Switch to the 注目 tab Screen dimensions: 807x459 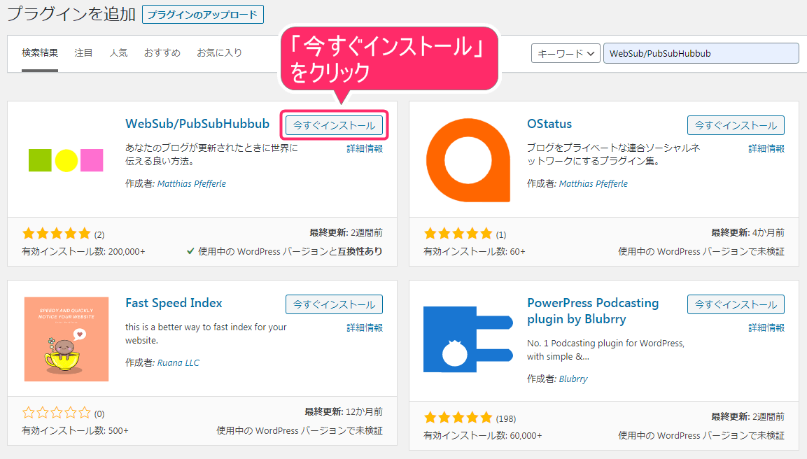83,52
